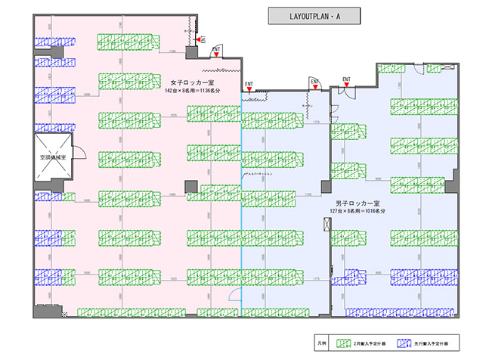Select gray column beside the sideways ENT marker
The image size is (489, 357).
coord(190,51)
